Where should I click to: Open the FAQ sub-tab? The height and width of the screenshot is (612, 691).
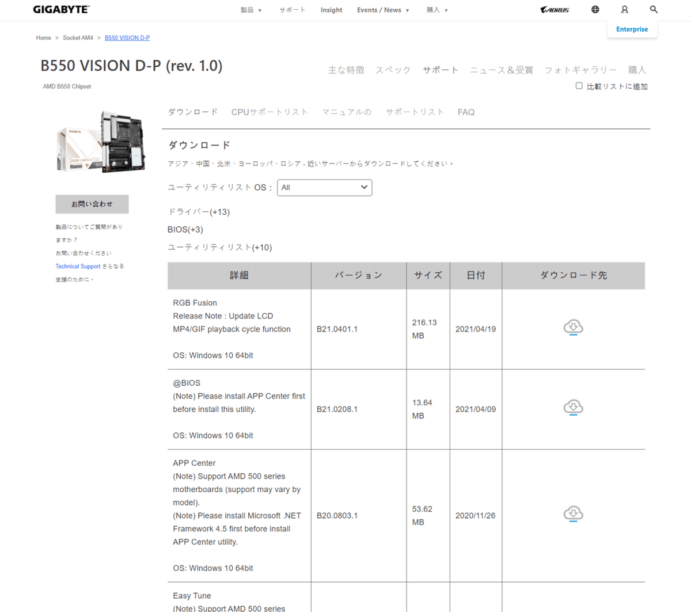tap(466, 112)
